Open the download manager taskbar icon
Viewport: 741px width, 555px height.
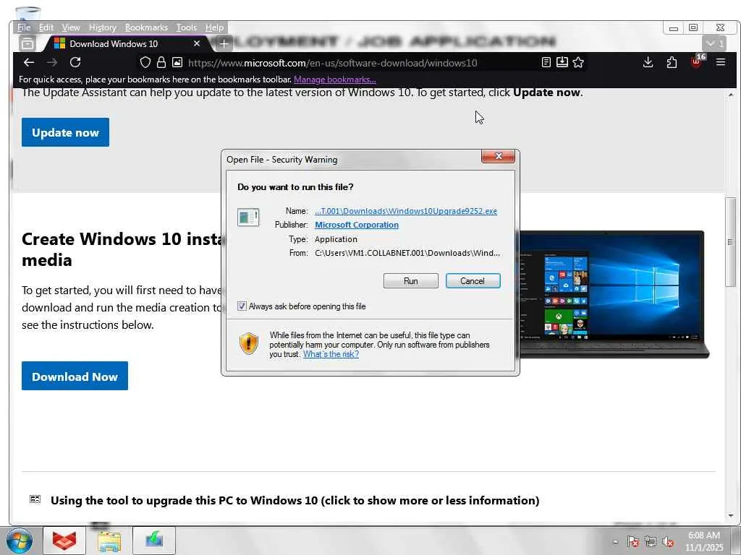pos(154,541)
